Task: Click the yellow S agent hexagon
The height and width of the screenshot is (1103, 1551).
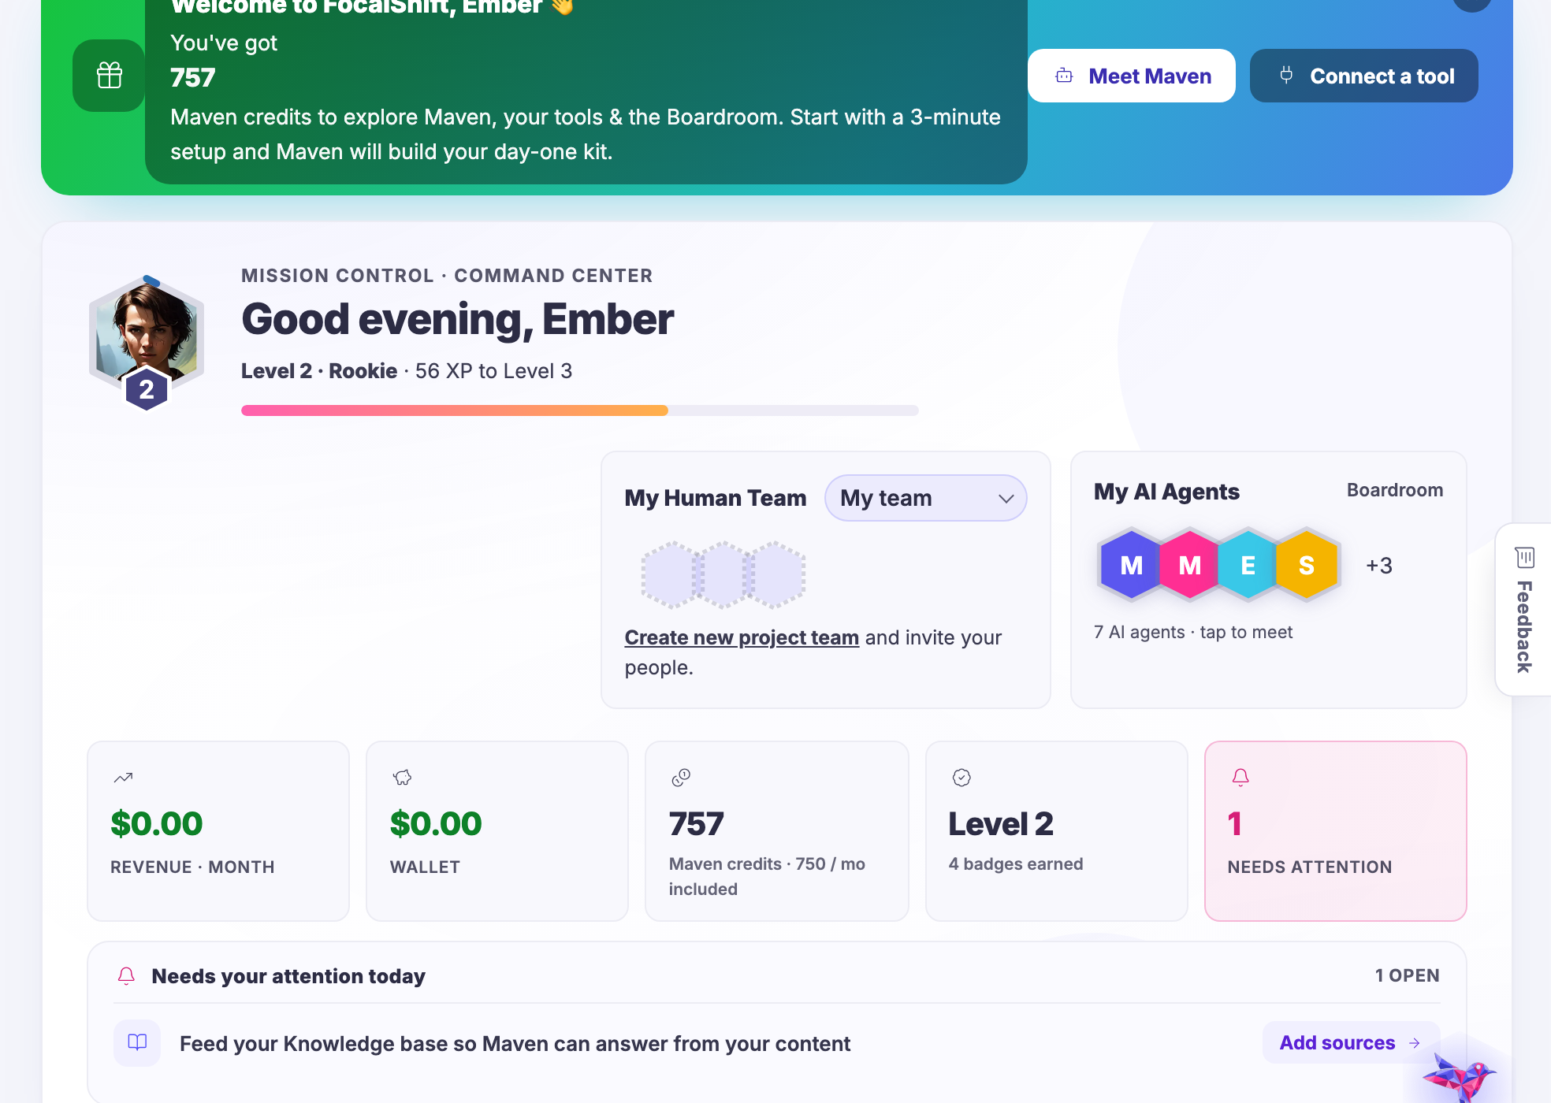Action: [1307, 565]
